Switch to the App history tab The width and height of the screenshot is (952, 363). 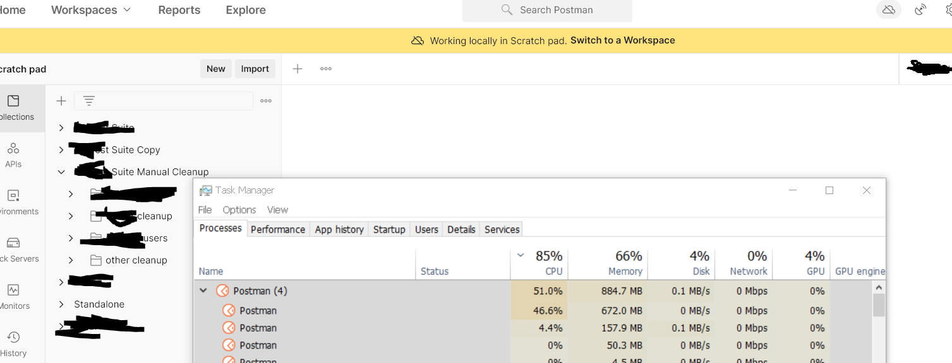[x=339, y=229]
